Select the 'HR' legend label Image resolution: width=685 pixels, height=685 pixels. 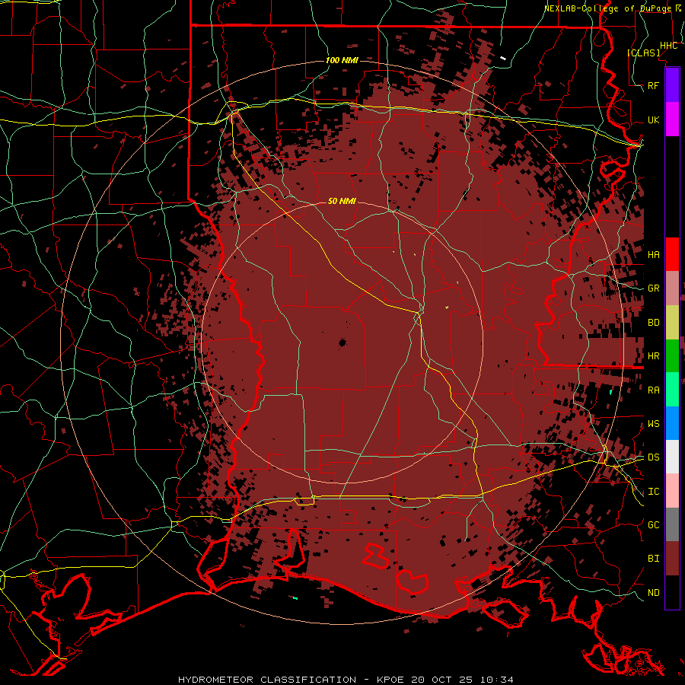click(x=653, y=356)
